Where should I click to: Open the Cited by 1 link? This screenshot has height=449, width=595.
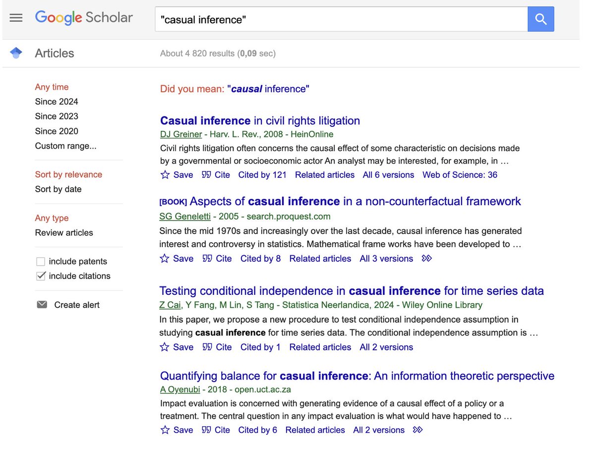261,347
